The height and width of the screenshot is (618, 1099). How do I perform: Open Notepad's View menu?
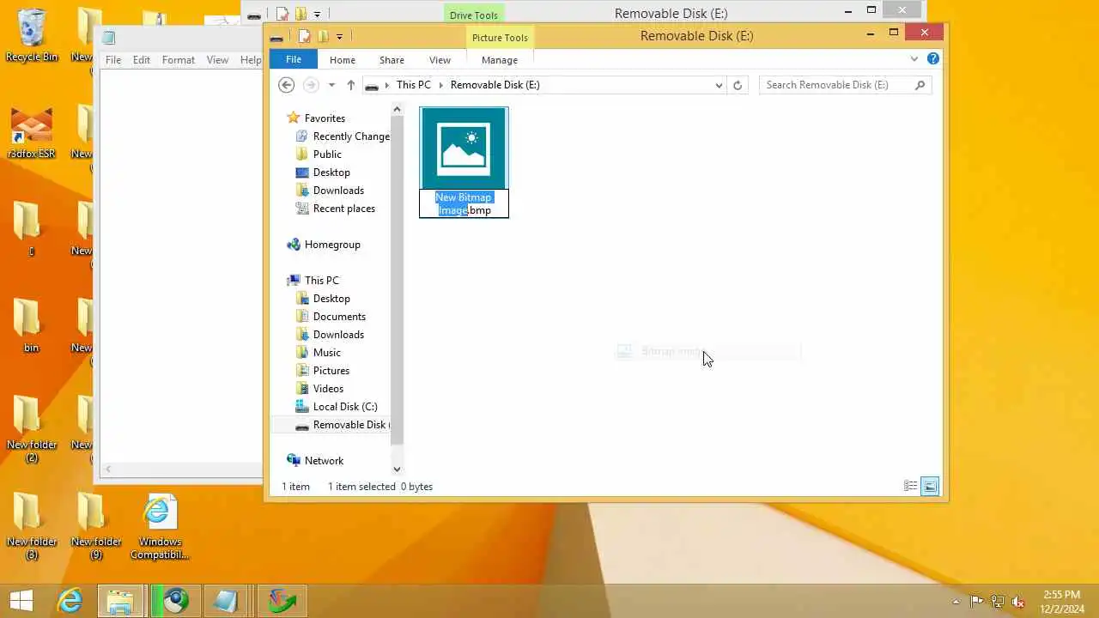tap(217, 60)
